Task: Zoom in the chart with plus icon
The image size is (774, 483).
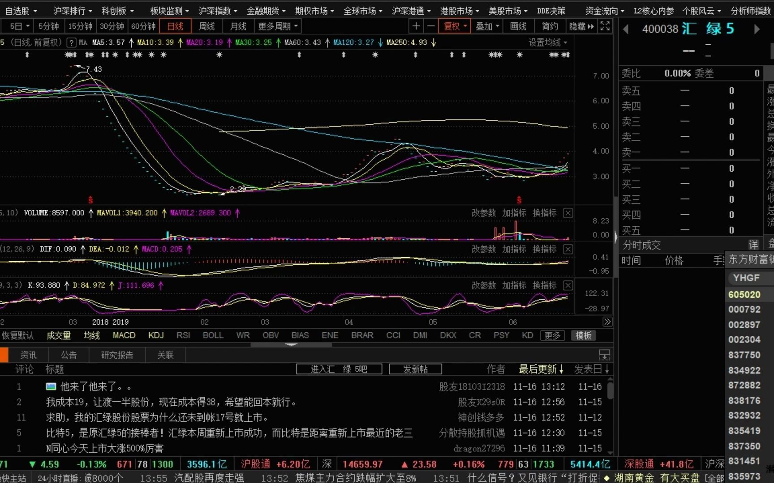Action: pyautogui.click(x=416, y=26)
